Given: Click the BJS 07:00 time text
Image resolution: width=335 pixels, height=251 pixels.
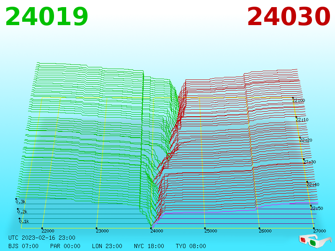Looking at the screenshot, I should pos(23,246).
